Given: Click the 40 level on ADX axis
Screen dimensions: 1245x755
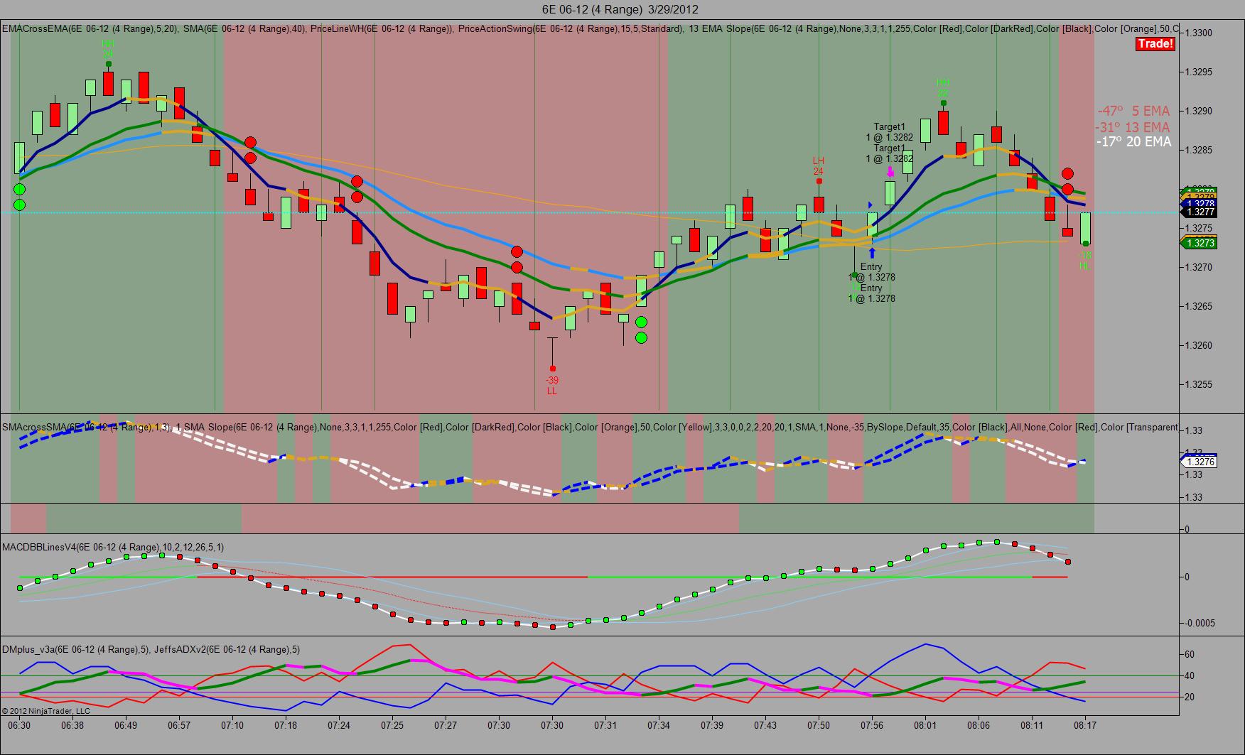Looking at the screenshot, I should tap(1190, 675).
